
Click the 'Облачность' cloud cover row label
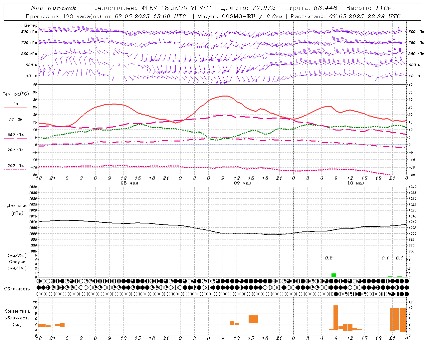tap(17, 289)
